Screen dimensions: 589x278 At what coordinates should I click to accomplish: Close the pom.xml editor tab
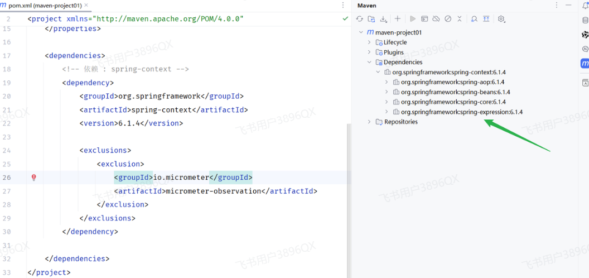point(86,5)
